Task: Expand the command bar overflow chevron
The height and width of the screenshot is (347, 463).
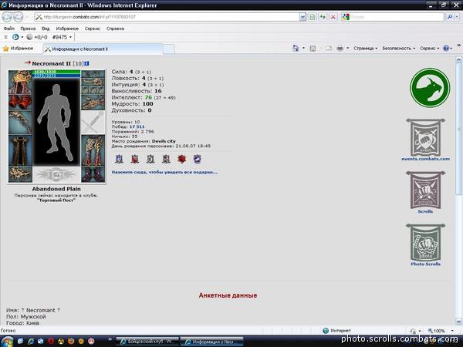Action: pyautogui.click(x=458, y=45)
